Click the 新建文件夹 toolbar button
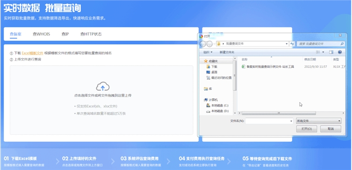The width and height of the screenshot is (352, 170). click(227, 52)
